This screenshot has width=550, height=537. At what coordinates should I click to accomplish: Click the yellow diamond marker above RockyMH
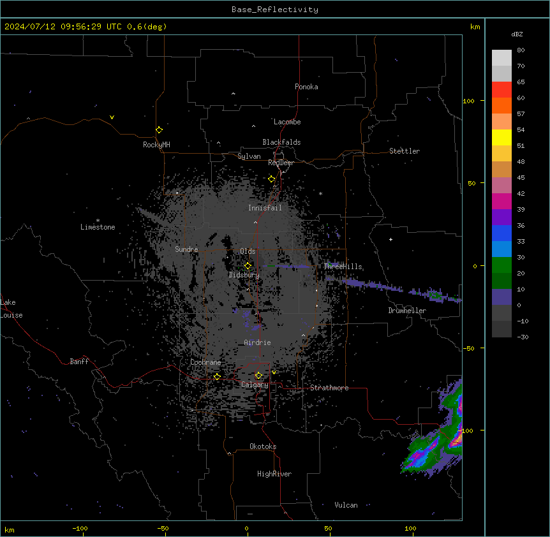(159, 129)
